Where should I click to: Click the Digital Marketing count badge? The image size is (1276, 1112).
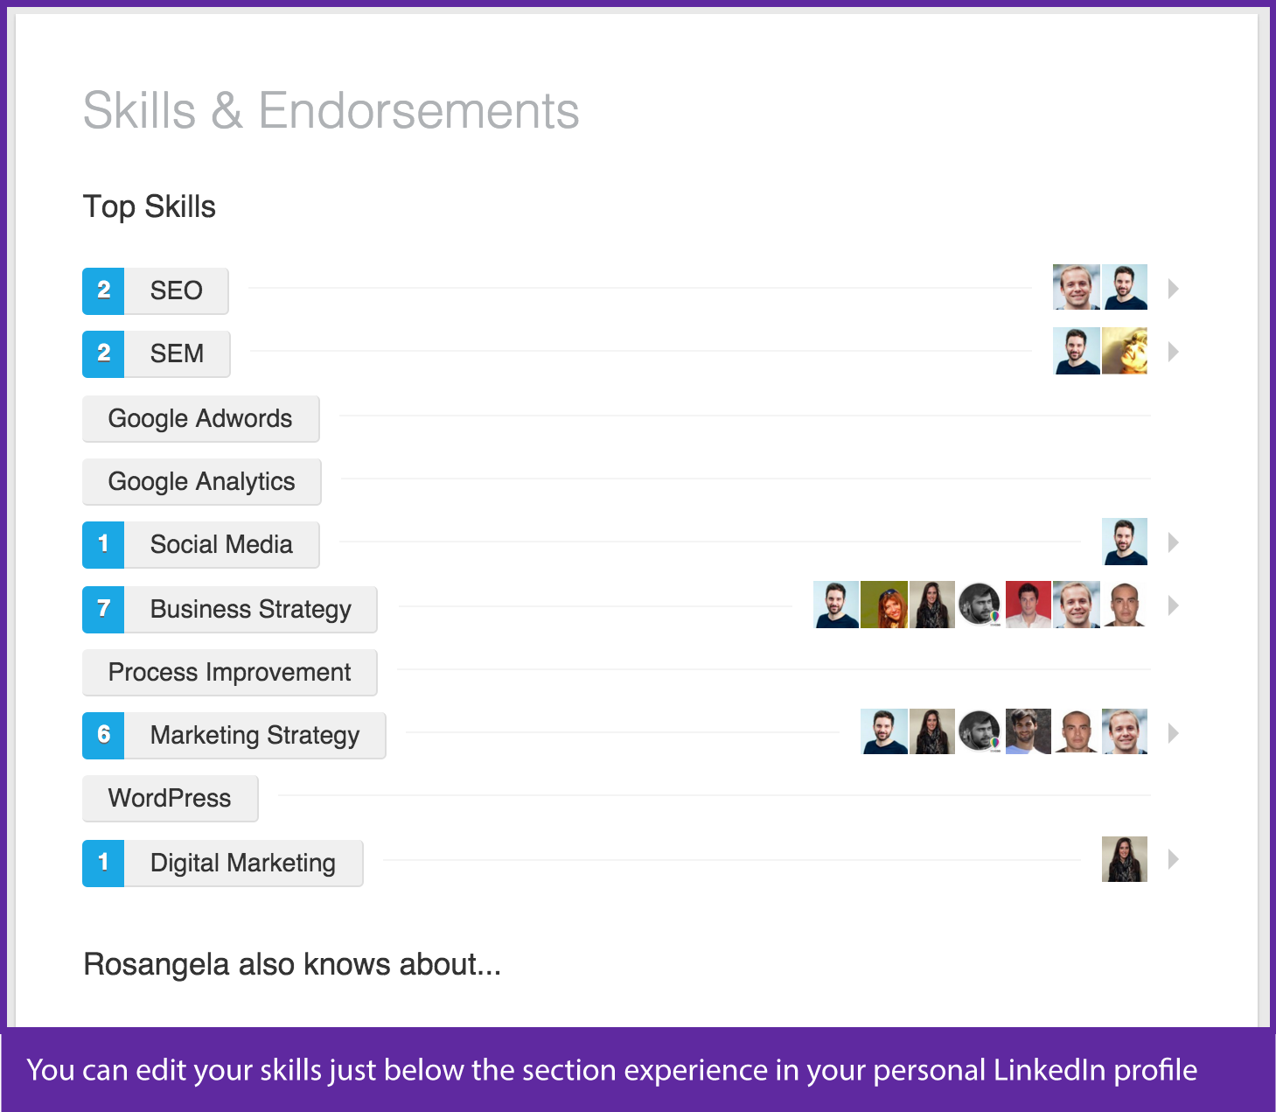(103, 863)
